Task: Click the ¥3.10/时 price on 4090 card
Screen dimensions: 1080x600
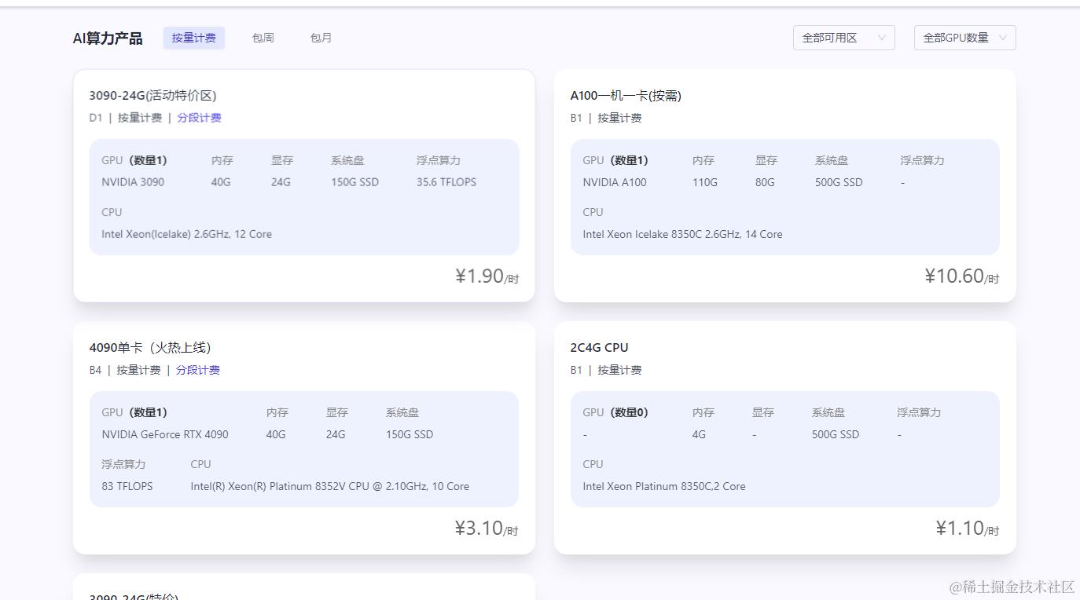Action: coord(487,529)
